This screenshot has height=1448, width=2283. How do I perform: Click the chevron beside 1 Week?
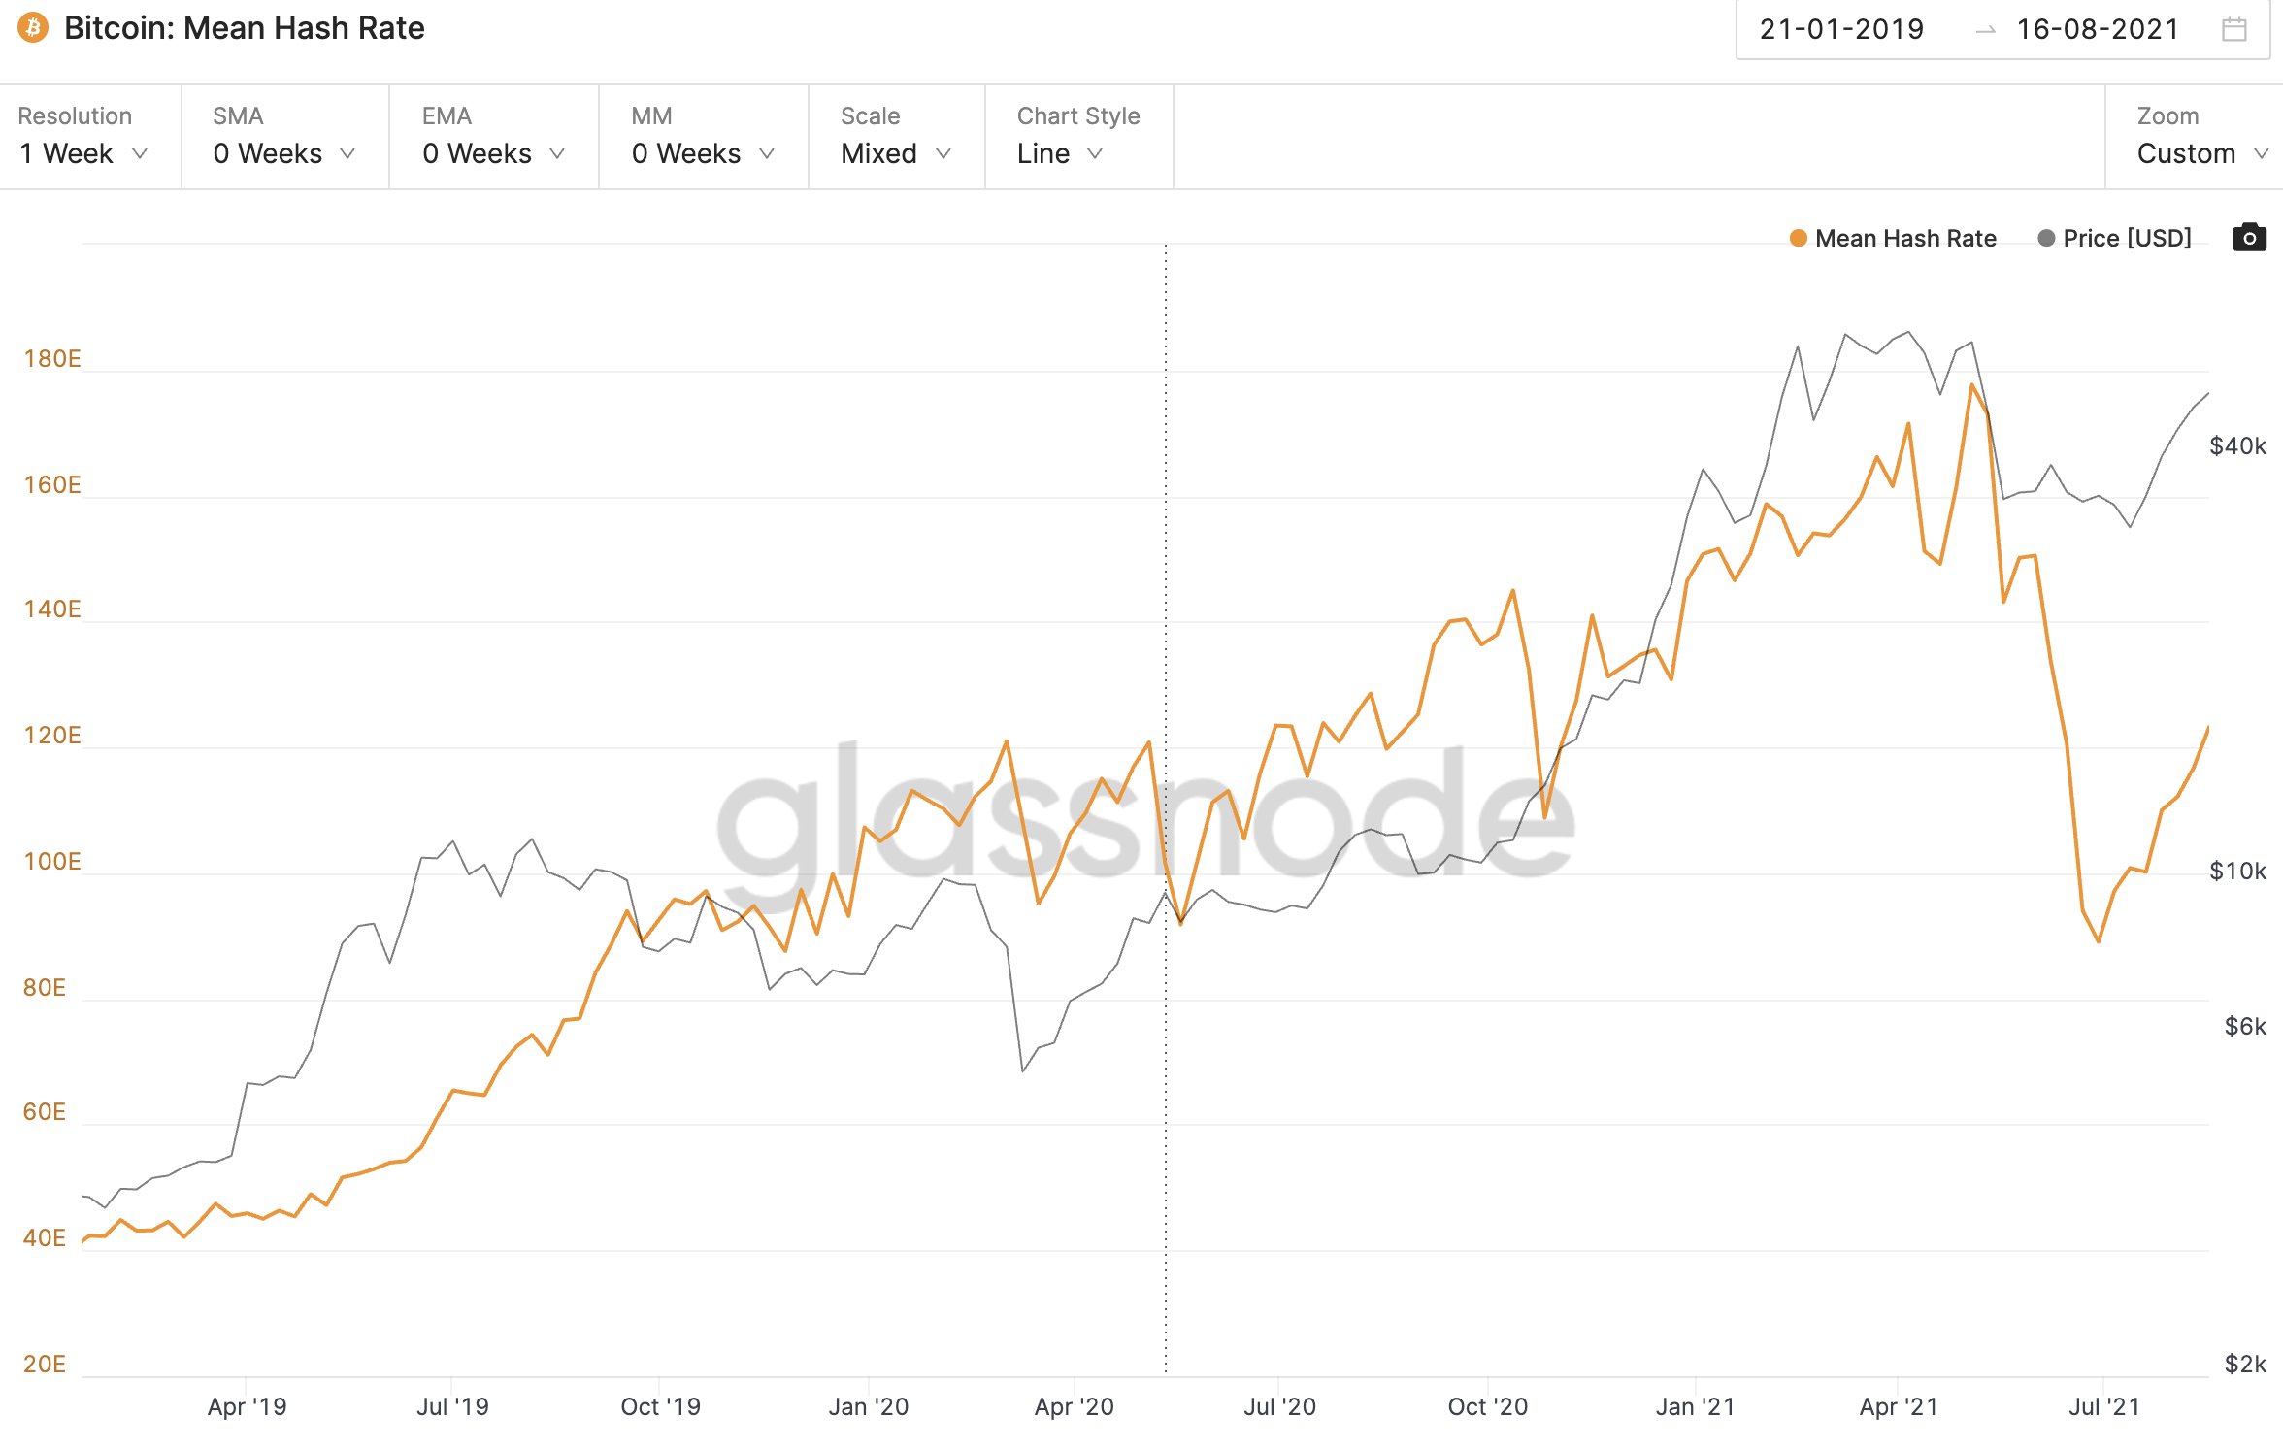tap(140, 153)
